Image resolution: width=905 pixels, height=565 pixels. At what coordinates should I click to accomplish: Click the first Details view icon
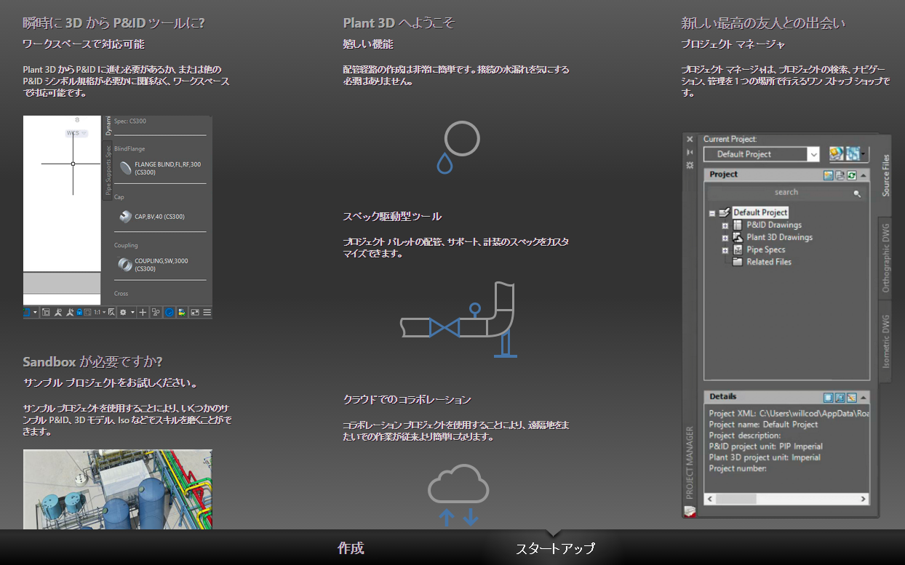828,398
